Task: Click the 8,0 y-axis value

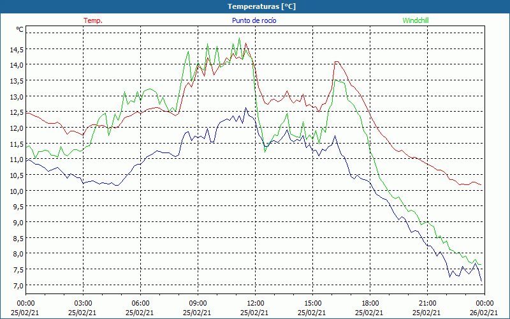Action: click(x=18, y=254)
